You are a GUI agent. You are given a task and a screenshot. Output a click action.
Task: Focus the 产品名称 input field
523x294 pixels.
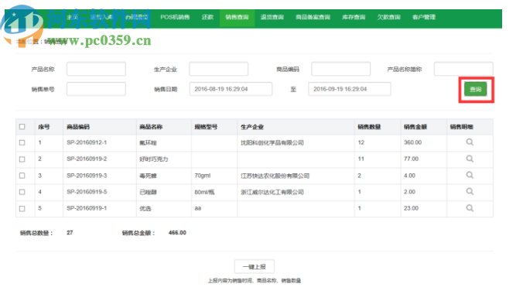(x=96, y=69)
